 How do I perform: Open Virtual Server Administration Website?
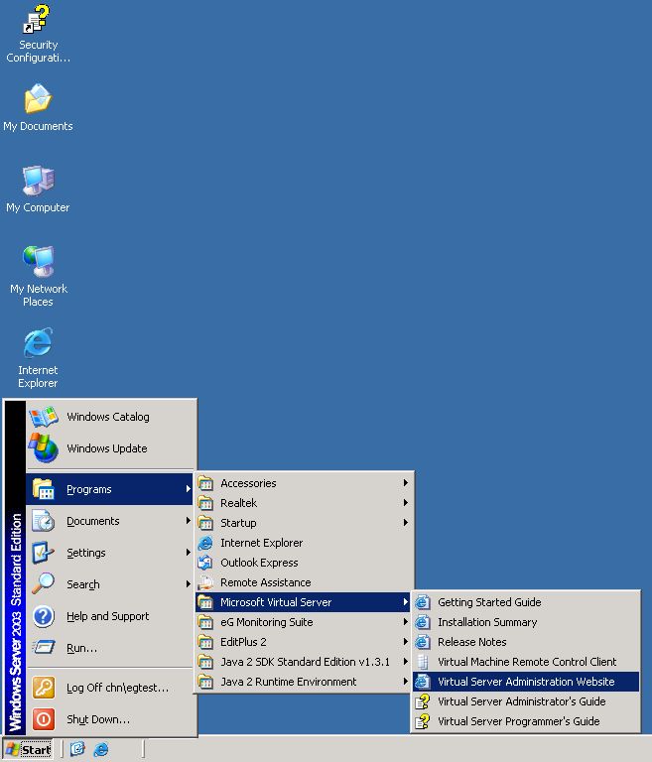tap(526, 682)
